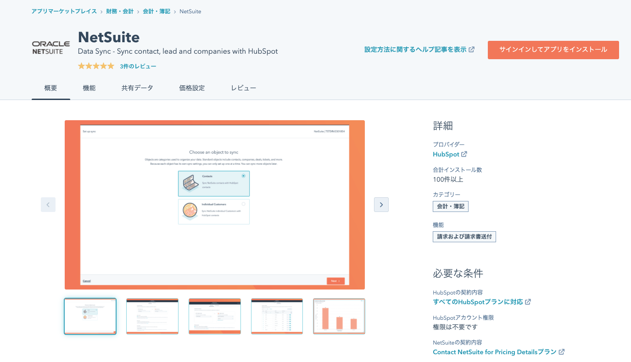
Task: Select the 概要 tab
Action: 51,88
